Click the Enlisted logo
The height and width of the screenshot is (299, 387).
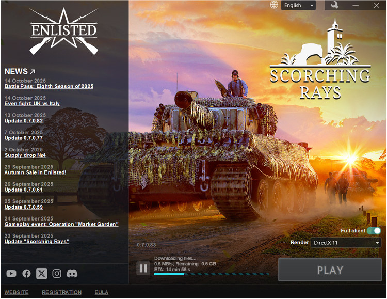tap(63, 31)
